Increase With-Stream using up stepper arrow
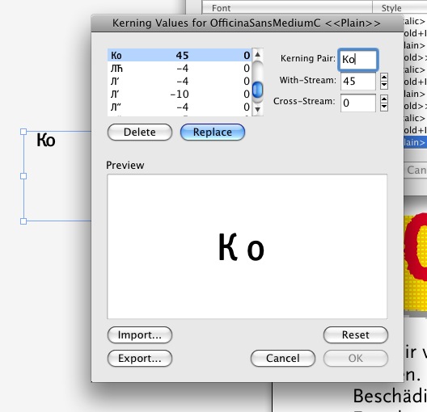The width and height of the screenshot is (427, 412). [x=384, y=78]
